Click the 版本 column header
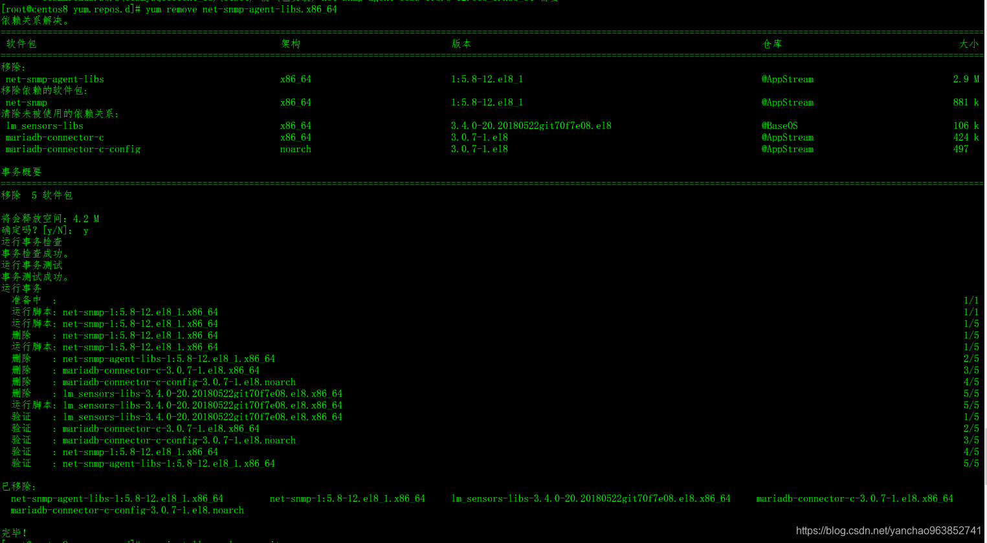 [461, 44]
